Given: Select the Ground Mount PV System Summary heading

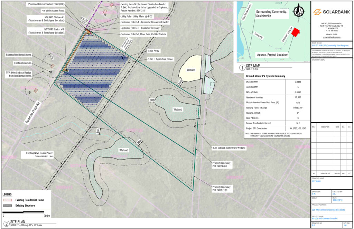Looking at the screenshot, I should (x=265, y=76).
